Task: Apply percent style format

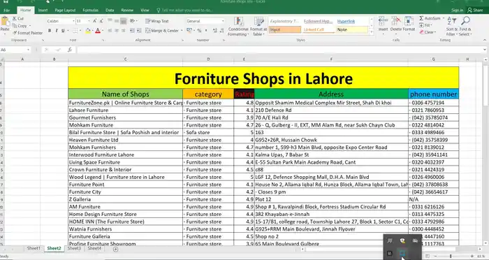Action: (x=198, y=31)
